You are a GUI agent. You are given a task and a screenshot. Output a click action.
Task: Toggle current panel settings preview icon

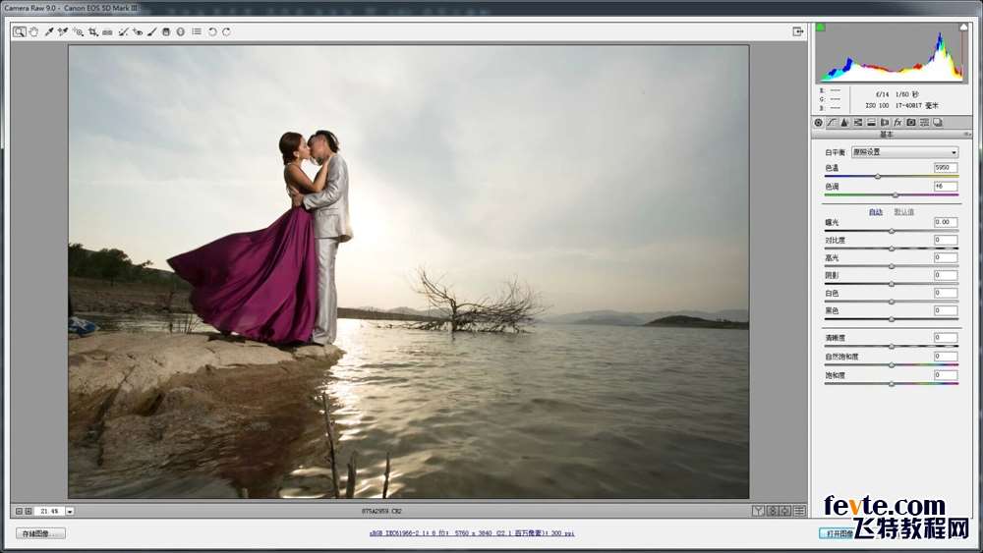tap(799, 511)
